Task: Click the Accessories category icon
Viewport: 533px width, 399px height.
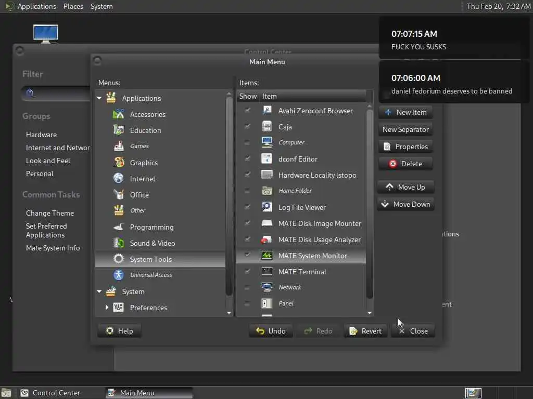Action: pos(118,114)
